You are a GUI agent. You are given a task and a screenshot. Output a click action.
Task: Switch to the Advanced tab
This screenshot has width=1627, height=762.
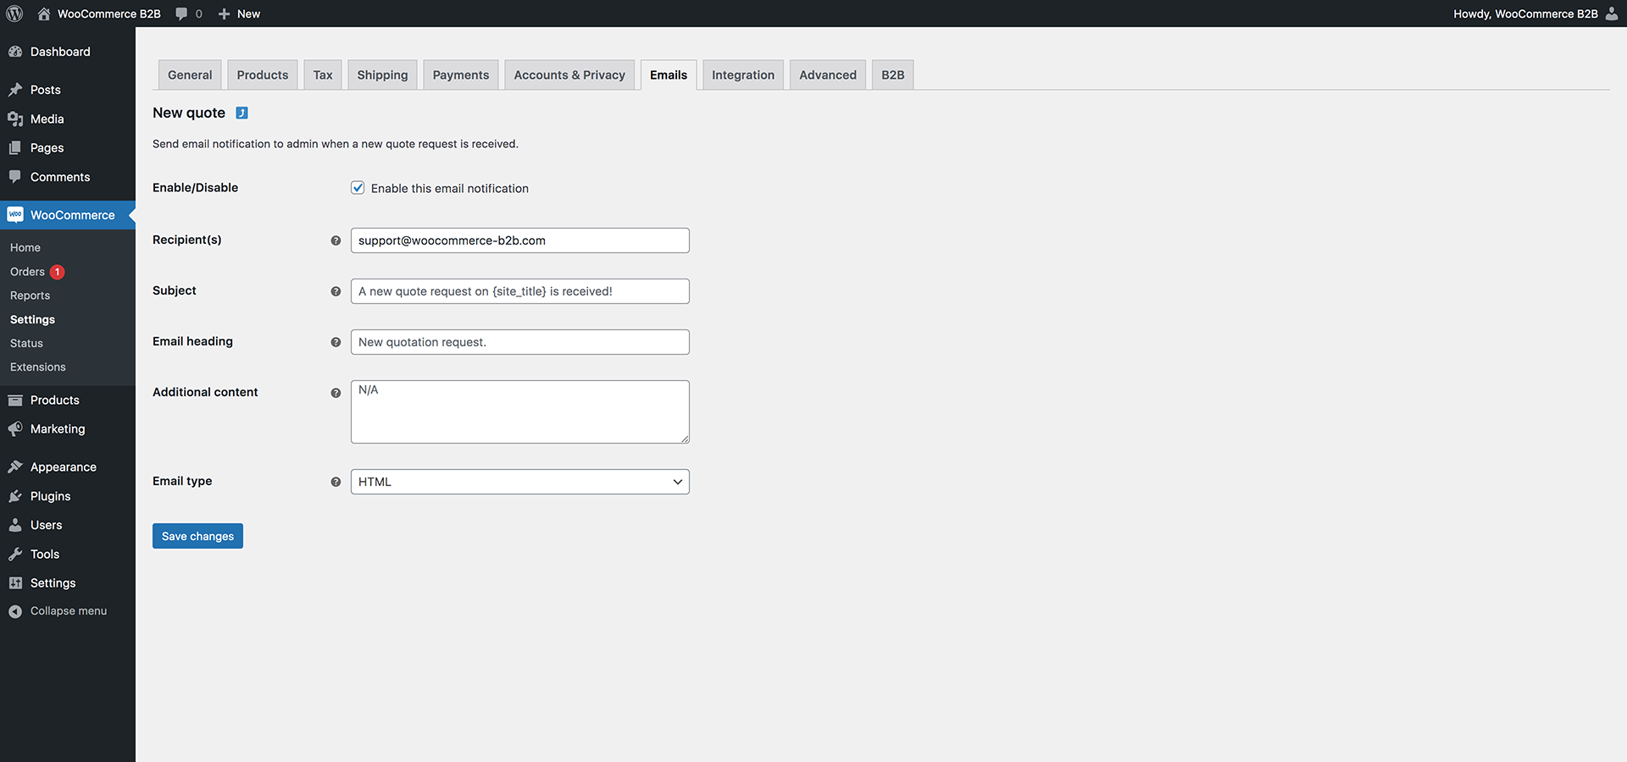[828, 75]
